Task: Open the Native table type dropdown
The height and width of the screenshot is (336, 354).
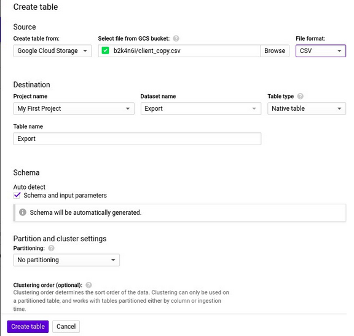Action: point(307,108)
